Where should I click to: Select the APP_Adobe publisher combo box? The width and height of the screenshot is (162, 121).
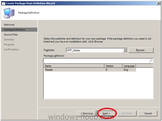(x=97, y=50)
